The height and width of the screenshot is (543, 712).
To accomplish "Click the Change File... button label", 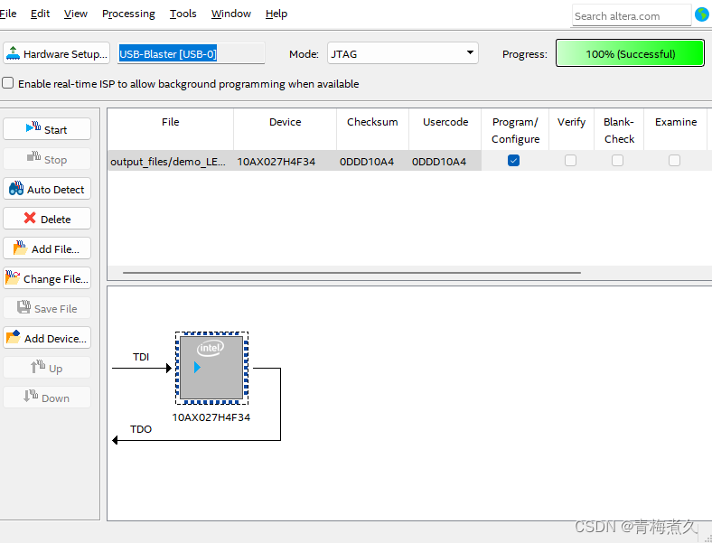I will click(56, 279).
